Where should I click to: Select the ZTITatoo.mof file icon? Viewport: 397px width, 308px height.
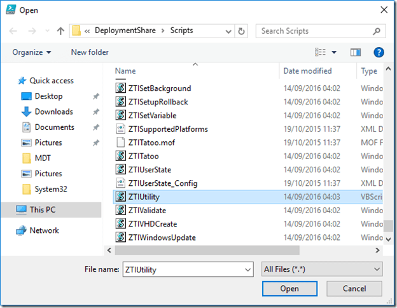[x=120, y=143]
